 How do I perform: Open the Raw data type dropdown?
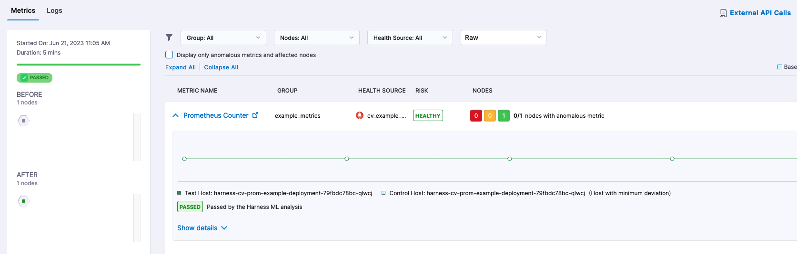[x=503, y=38]
